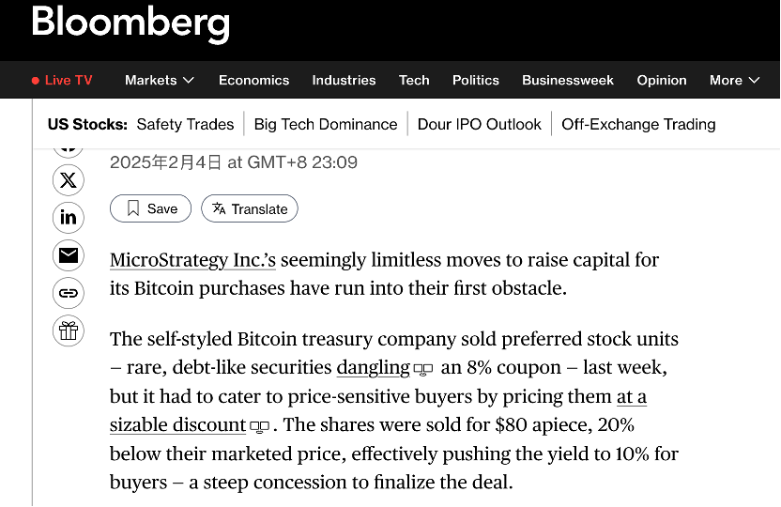
Task: Click the icon after sizable discount
Action: click(259, 426)
